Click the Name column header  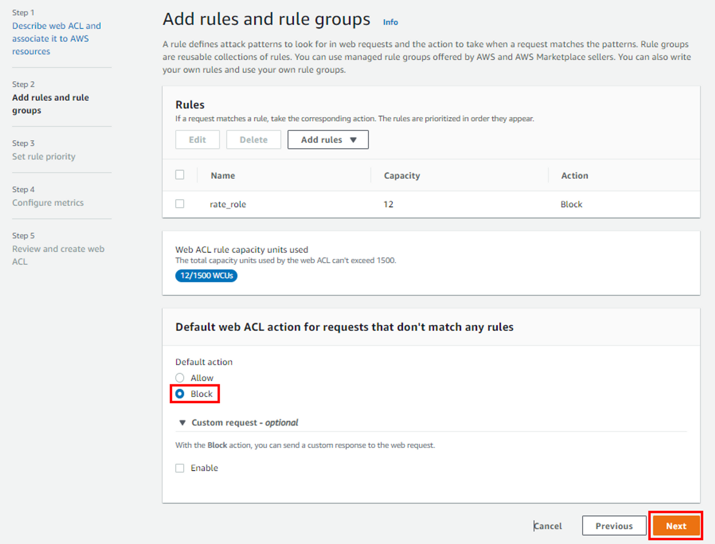223,176
